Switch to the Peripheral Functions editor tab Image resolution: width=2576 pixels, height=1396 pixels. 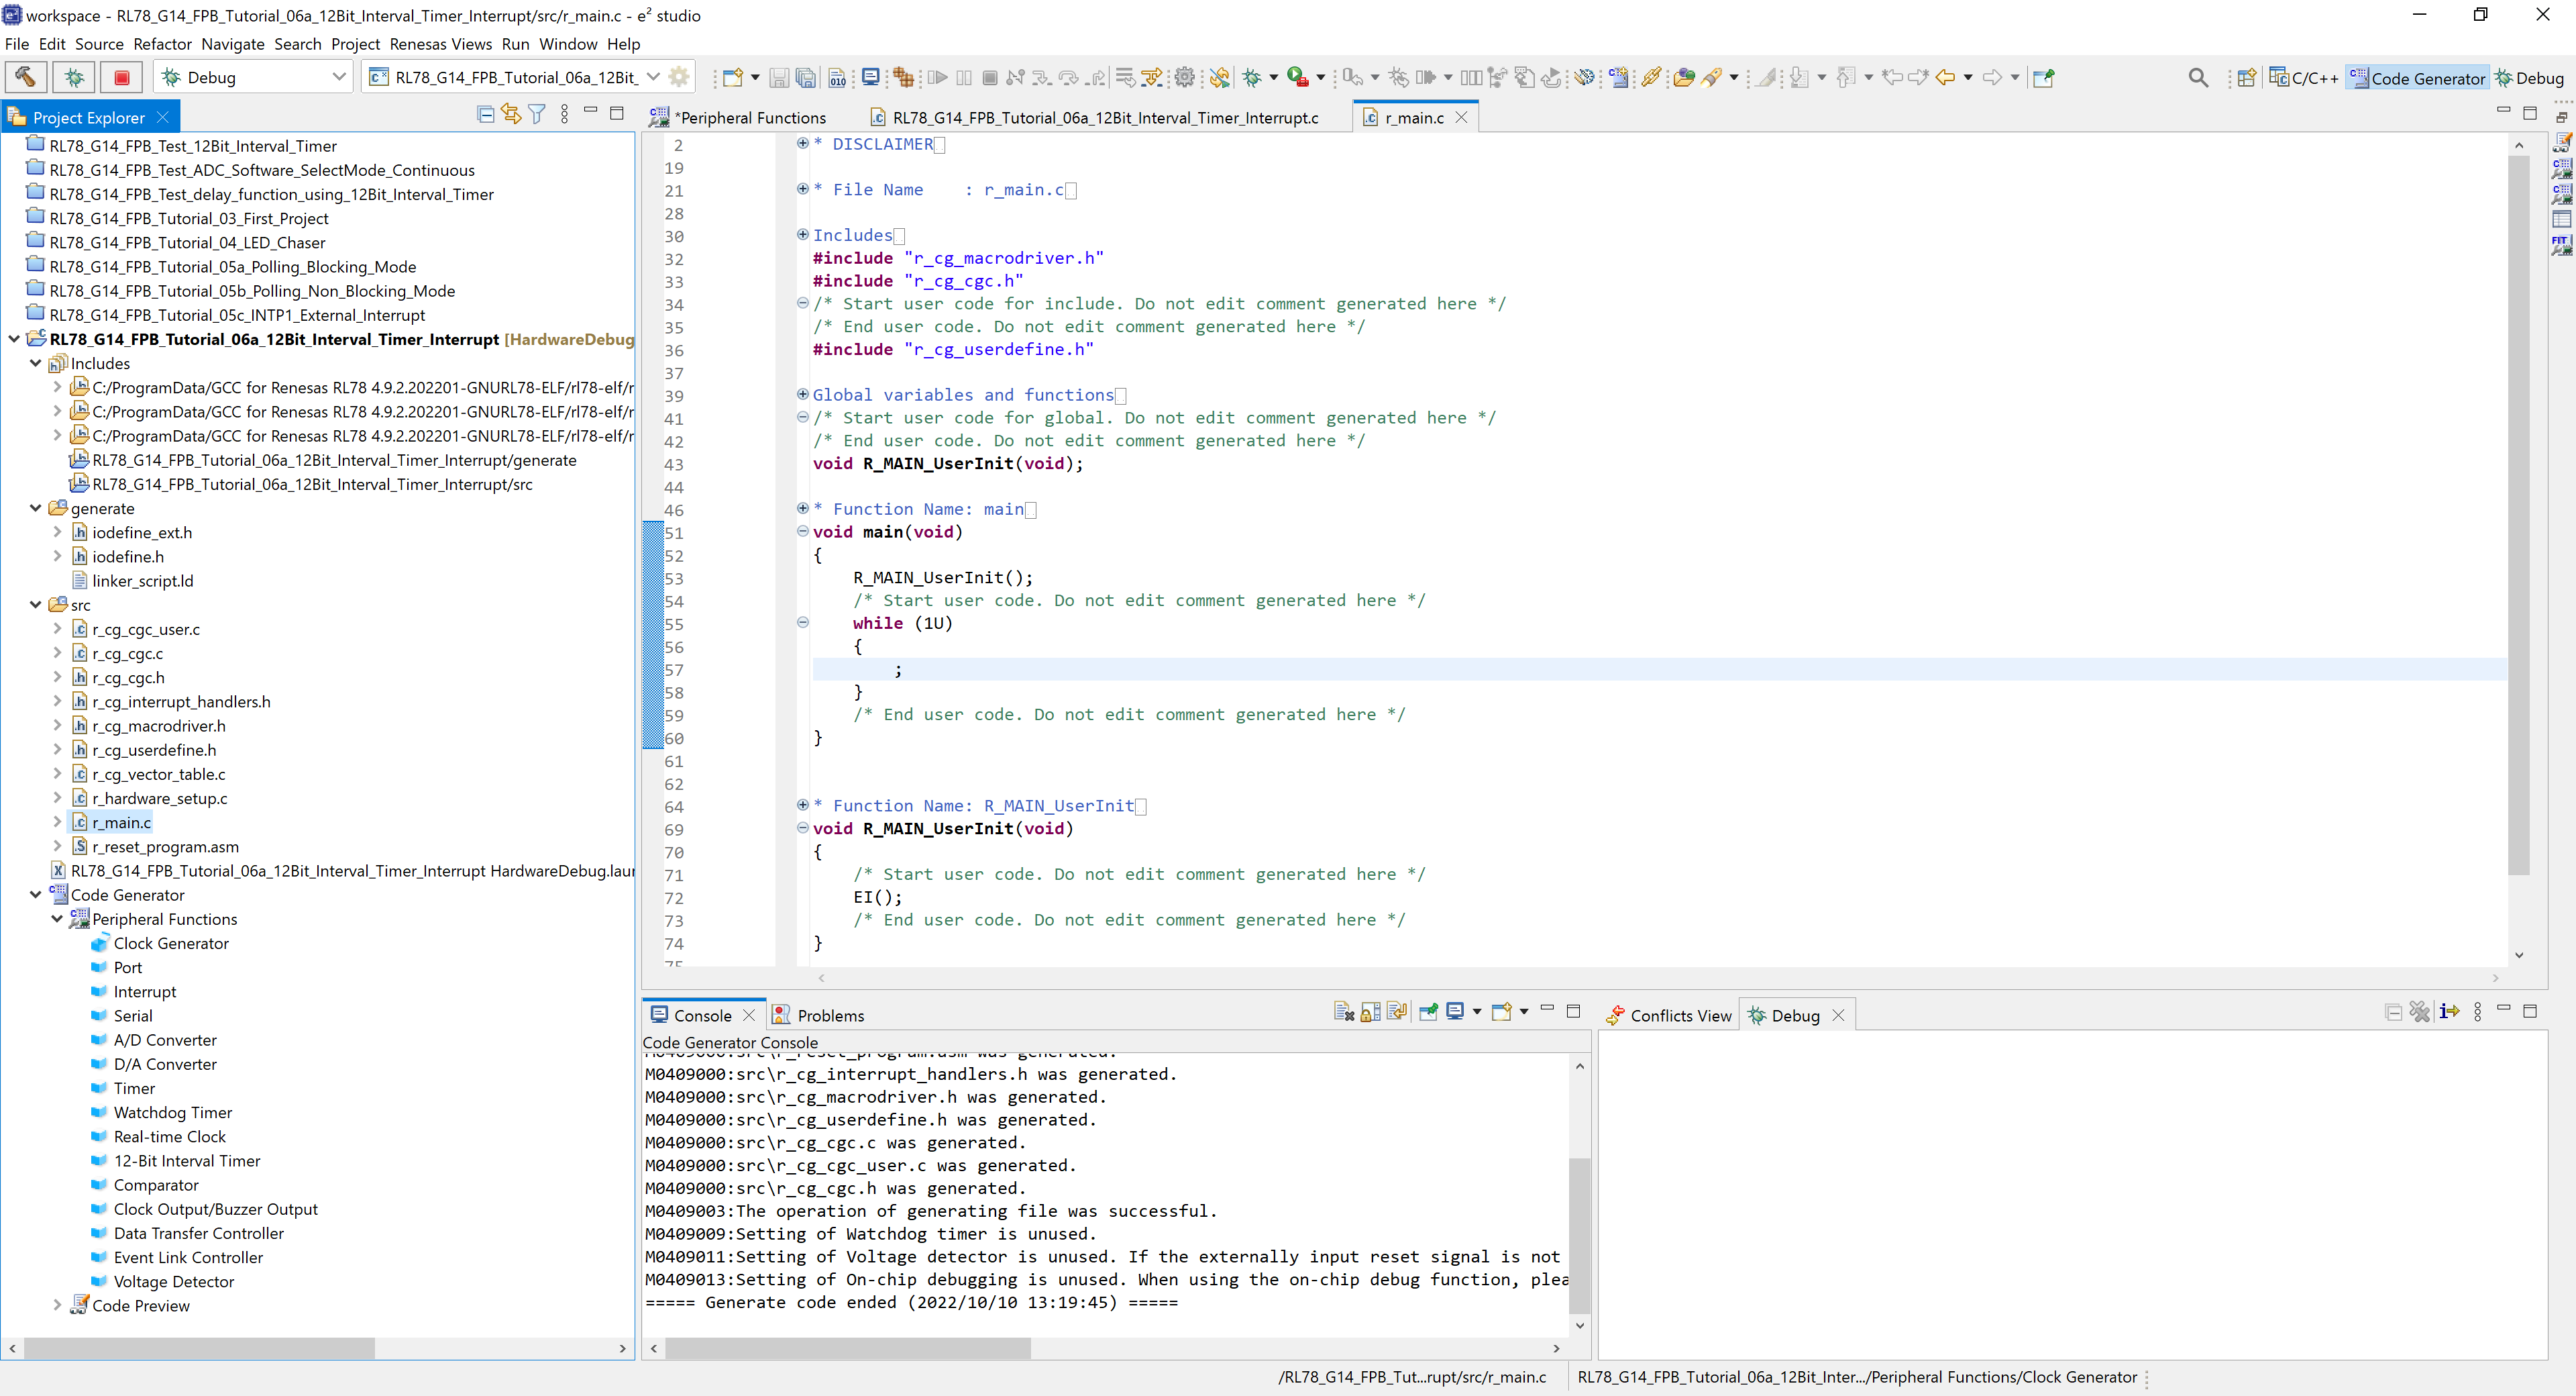pyautogui.click(x=739, y=117)
